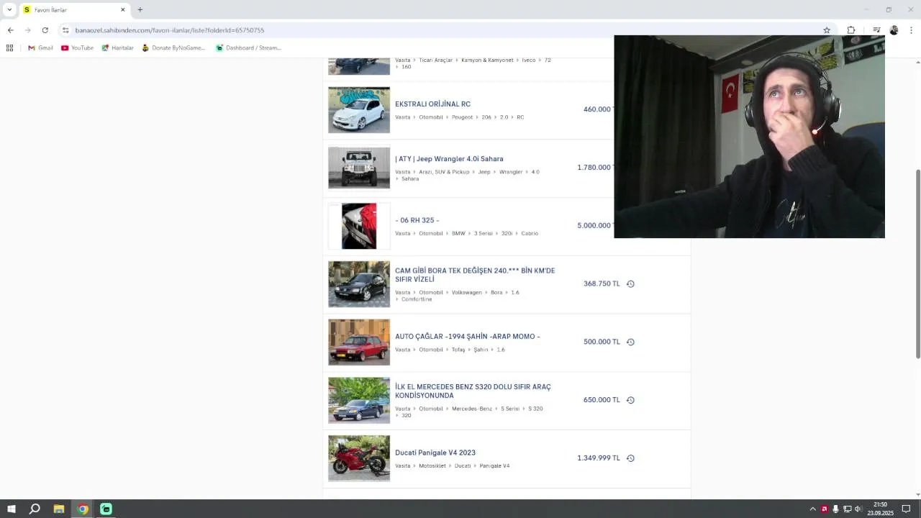Click the page vertical scrollbar thumb
Viewport: 921px width, 518px height.
coord(917,264)
